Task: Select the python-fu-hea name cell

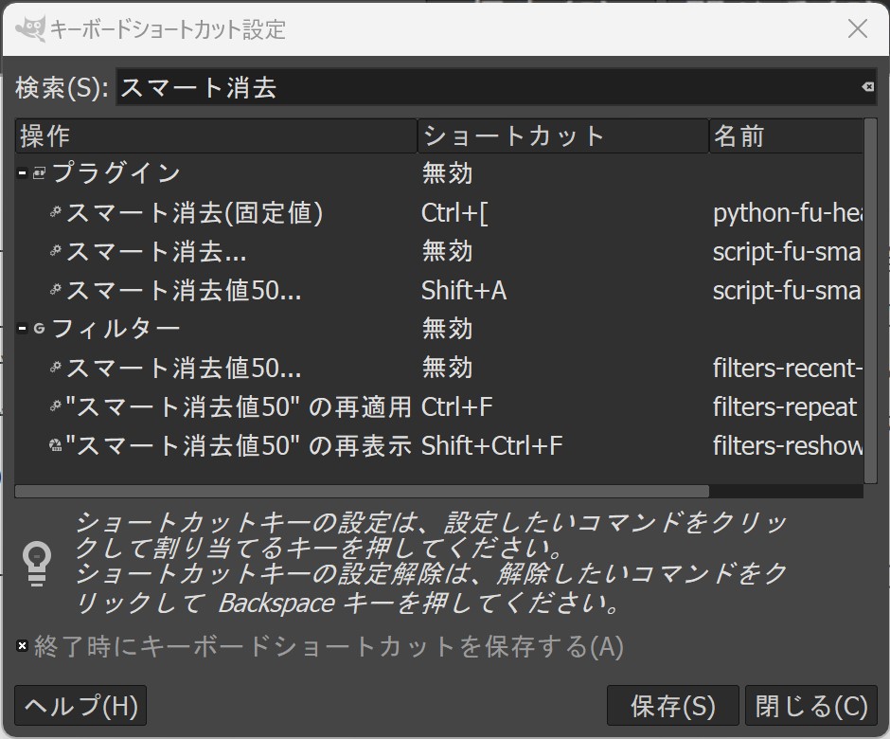Action: 788,213
